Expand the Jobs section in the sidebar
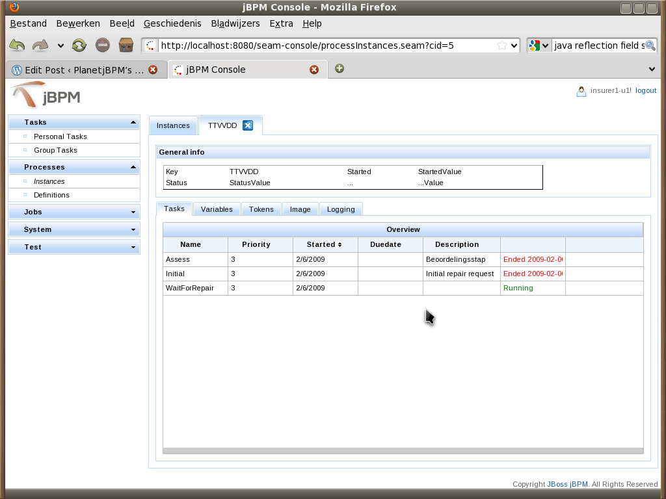Image resolution: width=666 pixels, height=499 pixels. pyautogui.click(x=133, y=212)
